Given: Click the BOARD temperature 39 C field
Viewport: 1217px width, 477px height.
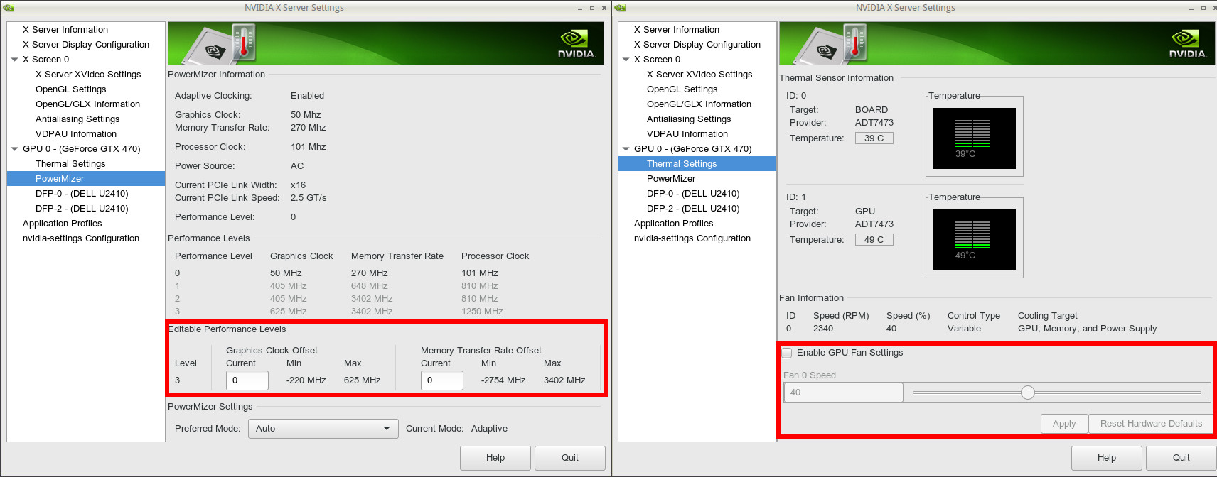Looking at the screenshot, I should pos(874,138).
